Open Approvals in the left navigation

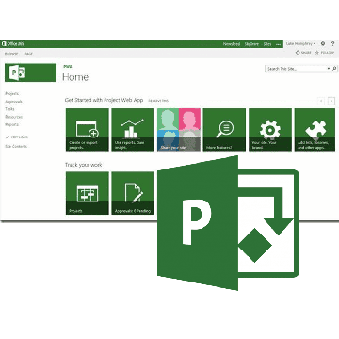click(x=13, y=102)
